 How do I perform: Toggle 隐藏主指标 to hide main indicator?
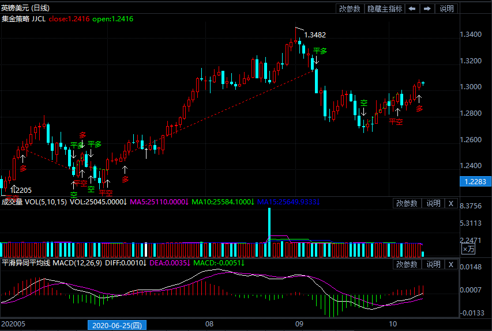[385, 9]
